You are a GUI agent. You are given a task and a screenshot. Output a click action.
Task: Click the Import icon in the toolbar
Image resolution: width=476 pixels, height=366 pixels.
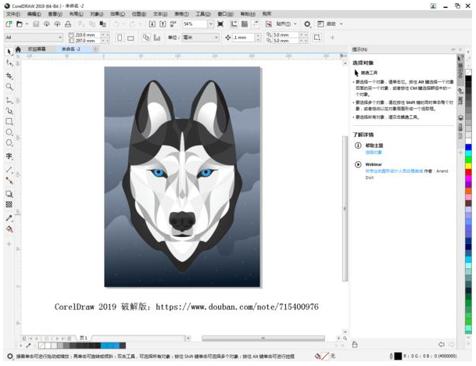click(152, 24)
